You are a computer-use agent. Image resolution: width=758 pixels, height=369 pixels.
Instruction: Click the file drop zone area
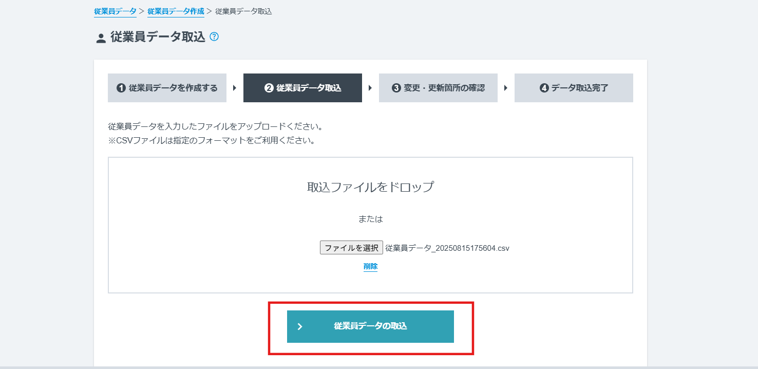(370, 206)
